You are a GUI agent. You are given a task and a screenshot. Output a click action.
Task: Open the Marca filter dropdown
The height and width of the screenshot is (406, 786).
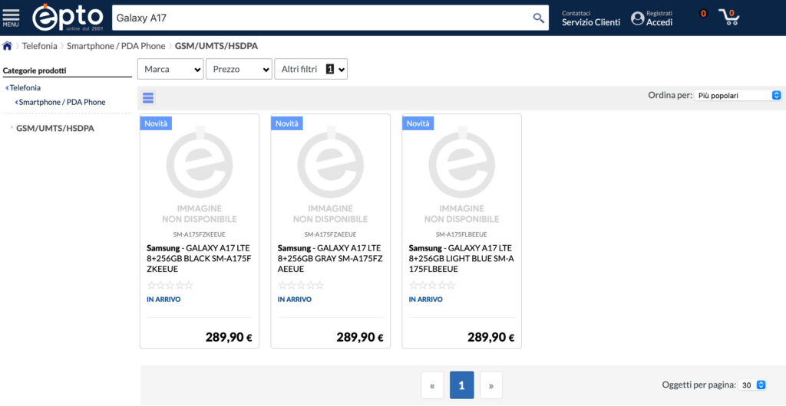[x=170, y=69]
